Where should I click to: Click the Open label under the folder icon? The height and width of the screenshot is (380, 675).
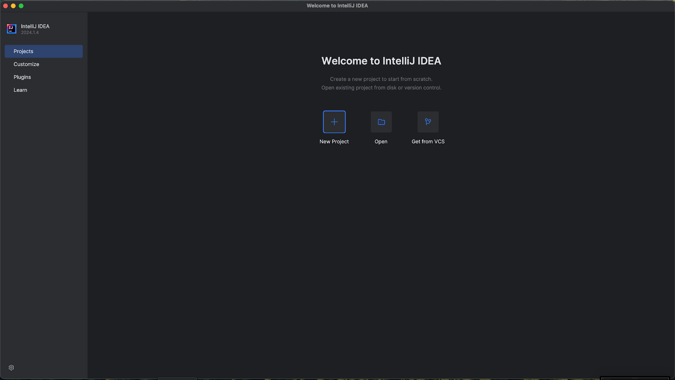pos(381,141)
